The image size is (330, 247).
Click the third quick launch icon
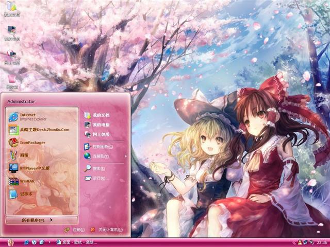tap(42, 242)
